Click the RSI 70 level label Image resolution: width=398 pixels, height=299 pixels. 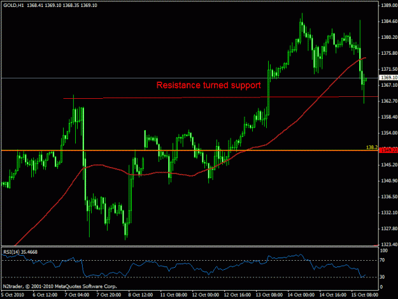[382, 260]
